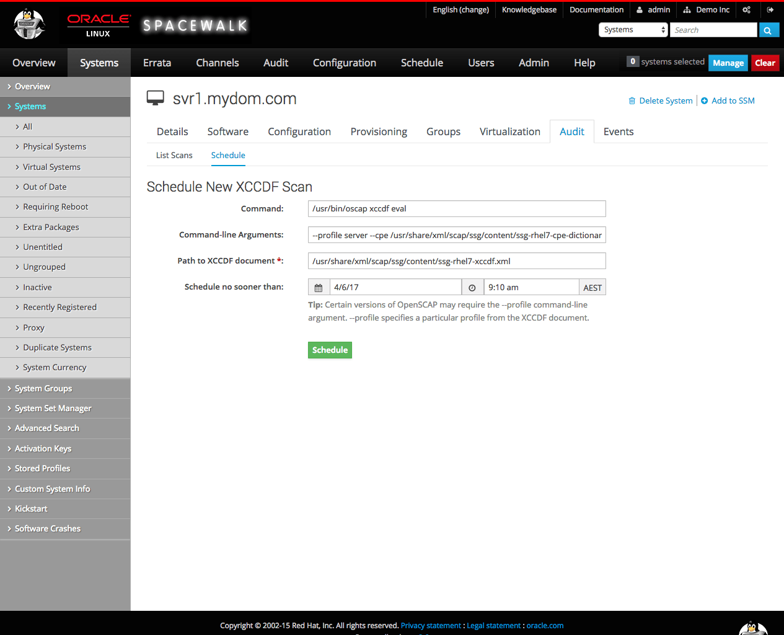
Task: Open preferences gears icon in header
Action: coord(746,10)
